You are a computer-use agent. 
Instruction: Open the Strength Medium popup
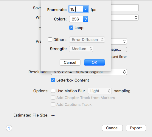81,49
